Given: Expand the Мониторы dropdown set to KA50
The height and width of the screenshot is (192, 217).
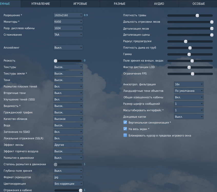Looking at the screenshot, I should [x=68, y=22].
